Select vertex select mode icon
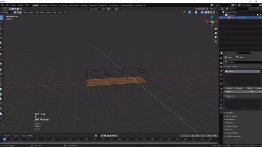The height and width of the screenshot is (147, 262). [15, 12]
